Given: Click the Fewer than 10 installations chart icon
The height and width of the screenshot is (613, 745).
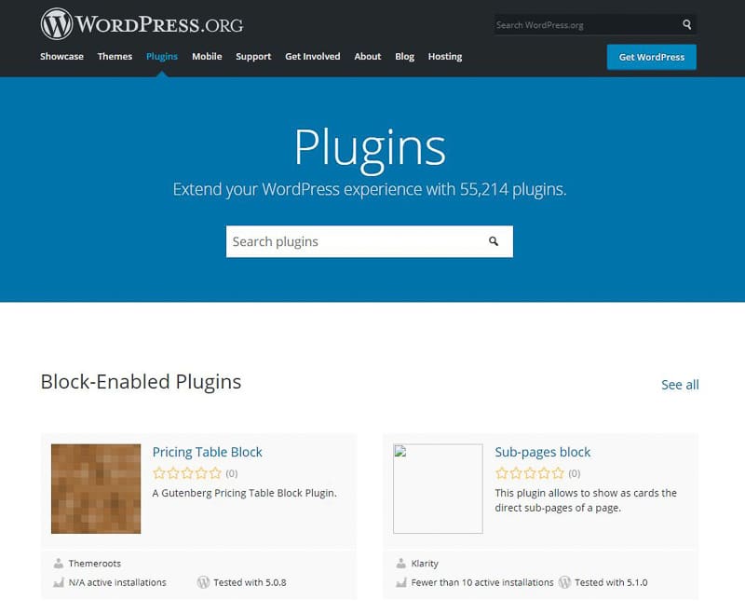Looking at the screenshot, I should click(401, 582).
